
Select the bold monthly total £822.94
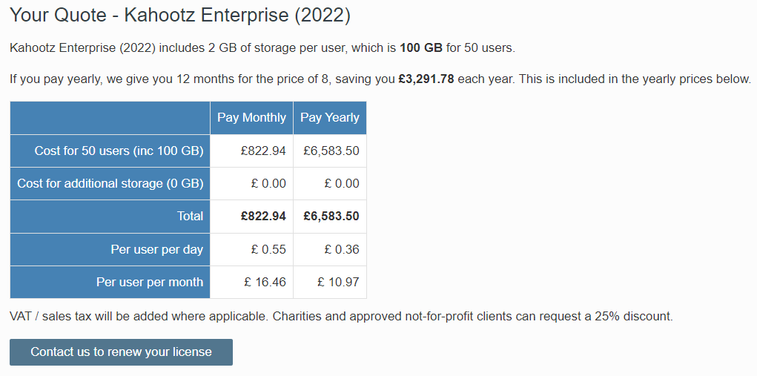(263, 216)
